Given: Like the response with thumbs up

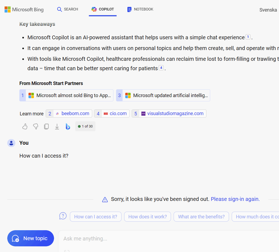Looking at the screenshot, I should [x=25, y=126].
